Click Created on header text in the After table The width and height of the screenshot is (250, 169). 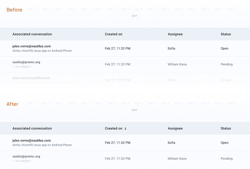point(114,129)
